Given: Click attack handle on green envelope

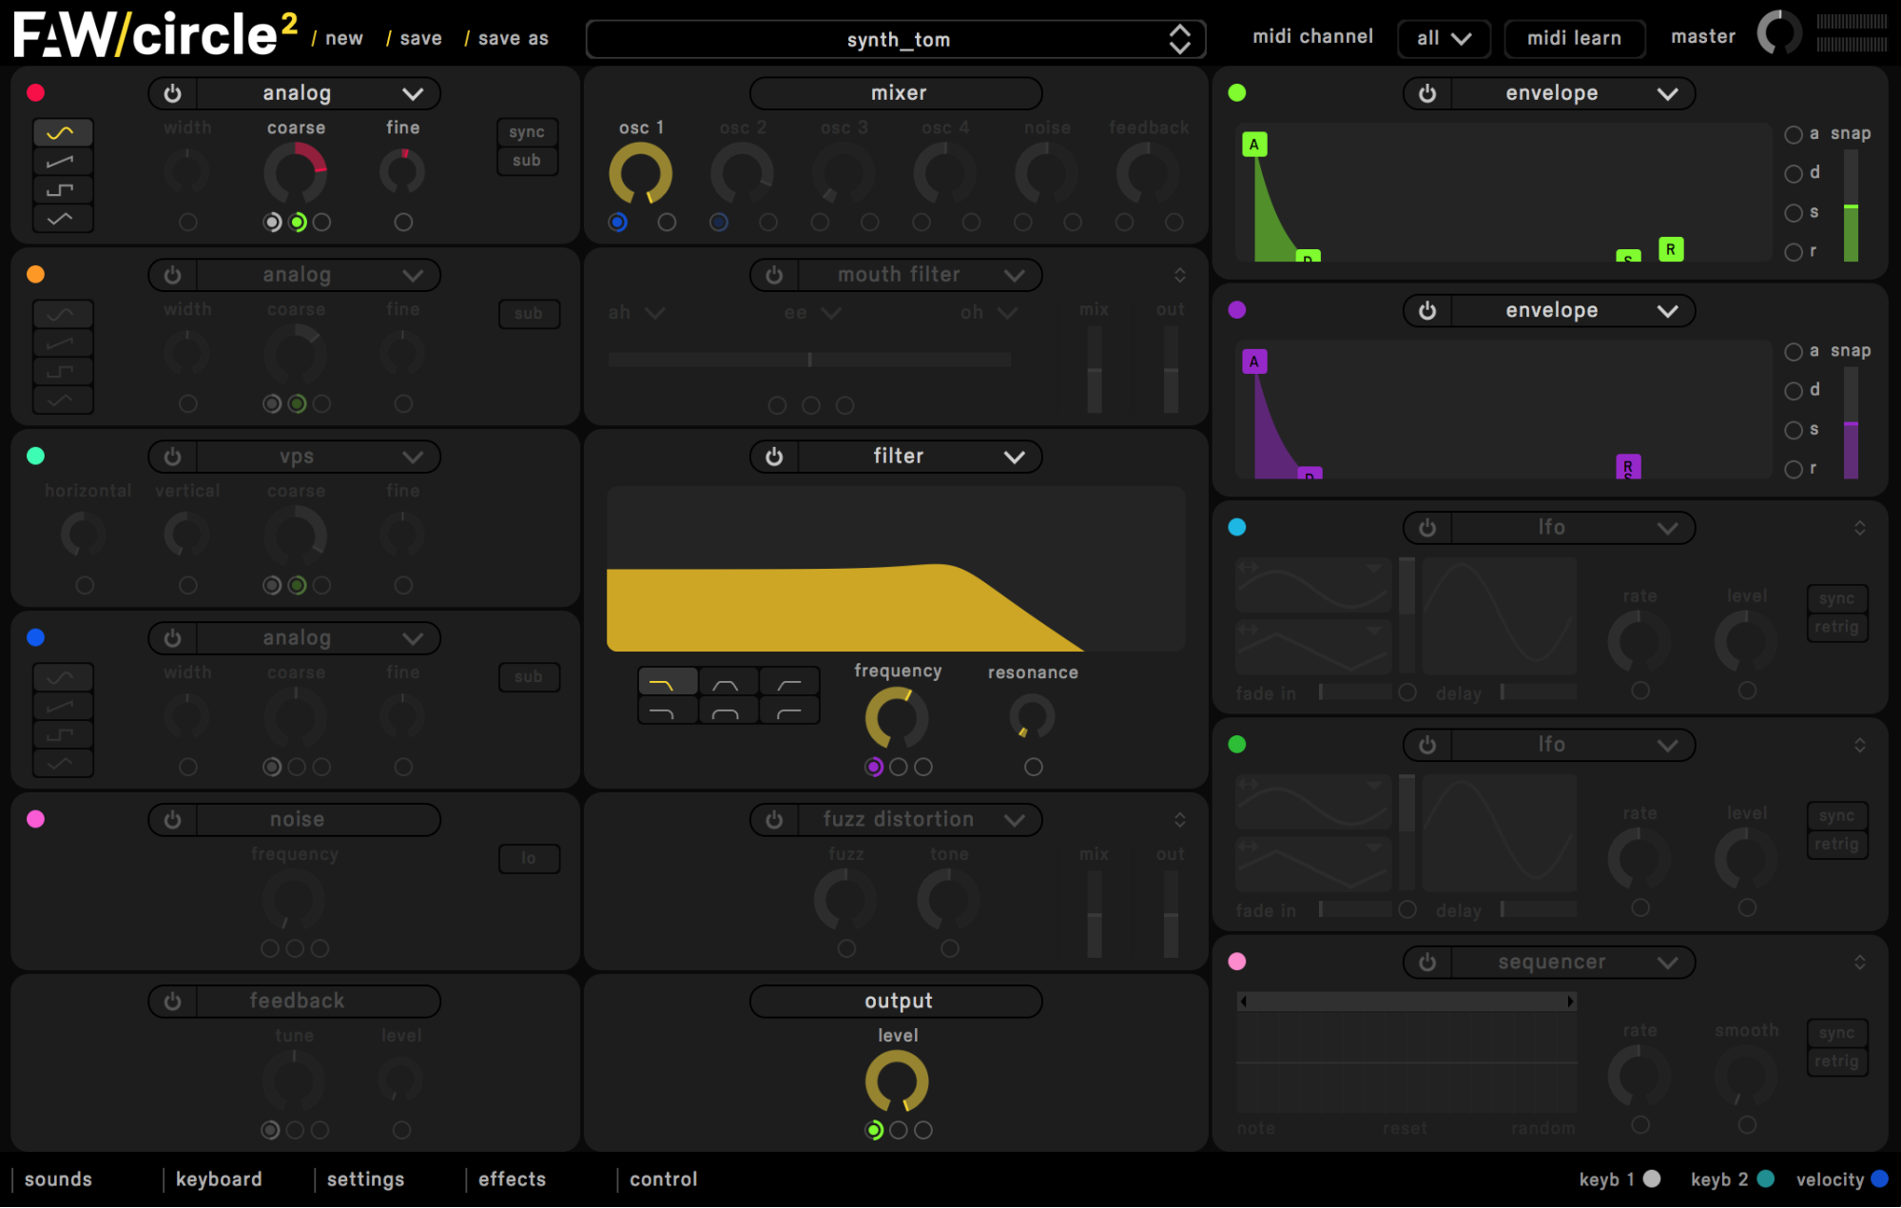Looking at the screenshot, I should pos(1254,145).
